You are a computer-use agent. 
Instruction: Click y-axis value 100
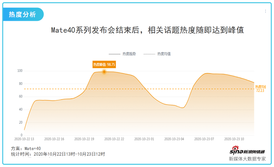coord(20,71)
